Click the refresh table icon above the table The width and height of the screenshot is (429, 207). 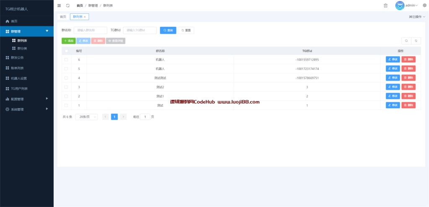[416, 41]
